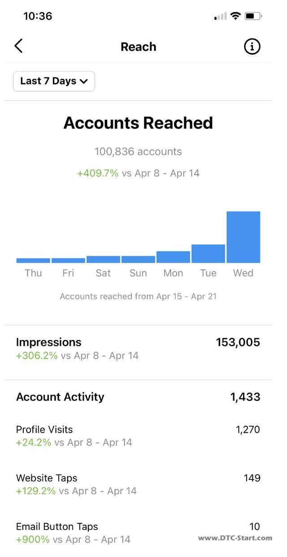Select the Thursday bar in chart
The width and height of the screenshot is (287, 557).
(33, 260)
